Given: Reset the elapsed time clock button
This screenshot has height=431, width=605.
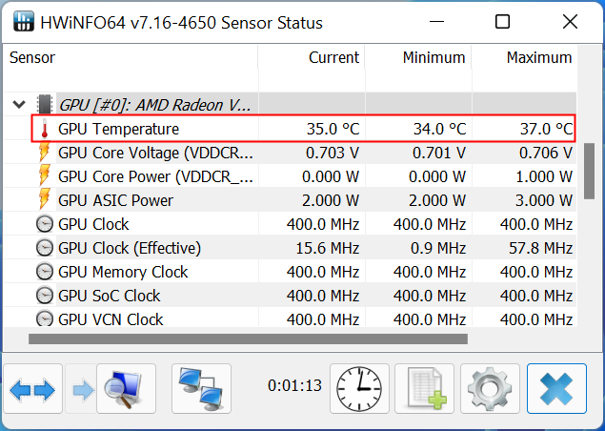Looking at the screenshot, I should [x=359, y=389].
